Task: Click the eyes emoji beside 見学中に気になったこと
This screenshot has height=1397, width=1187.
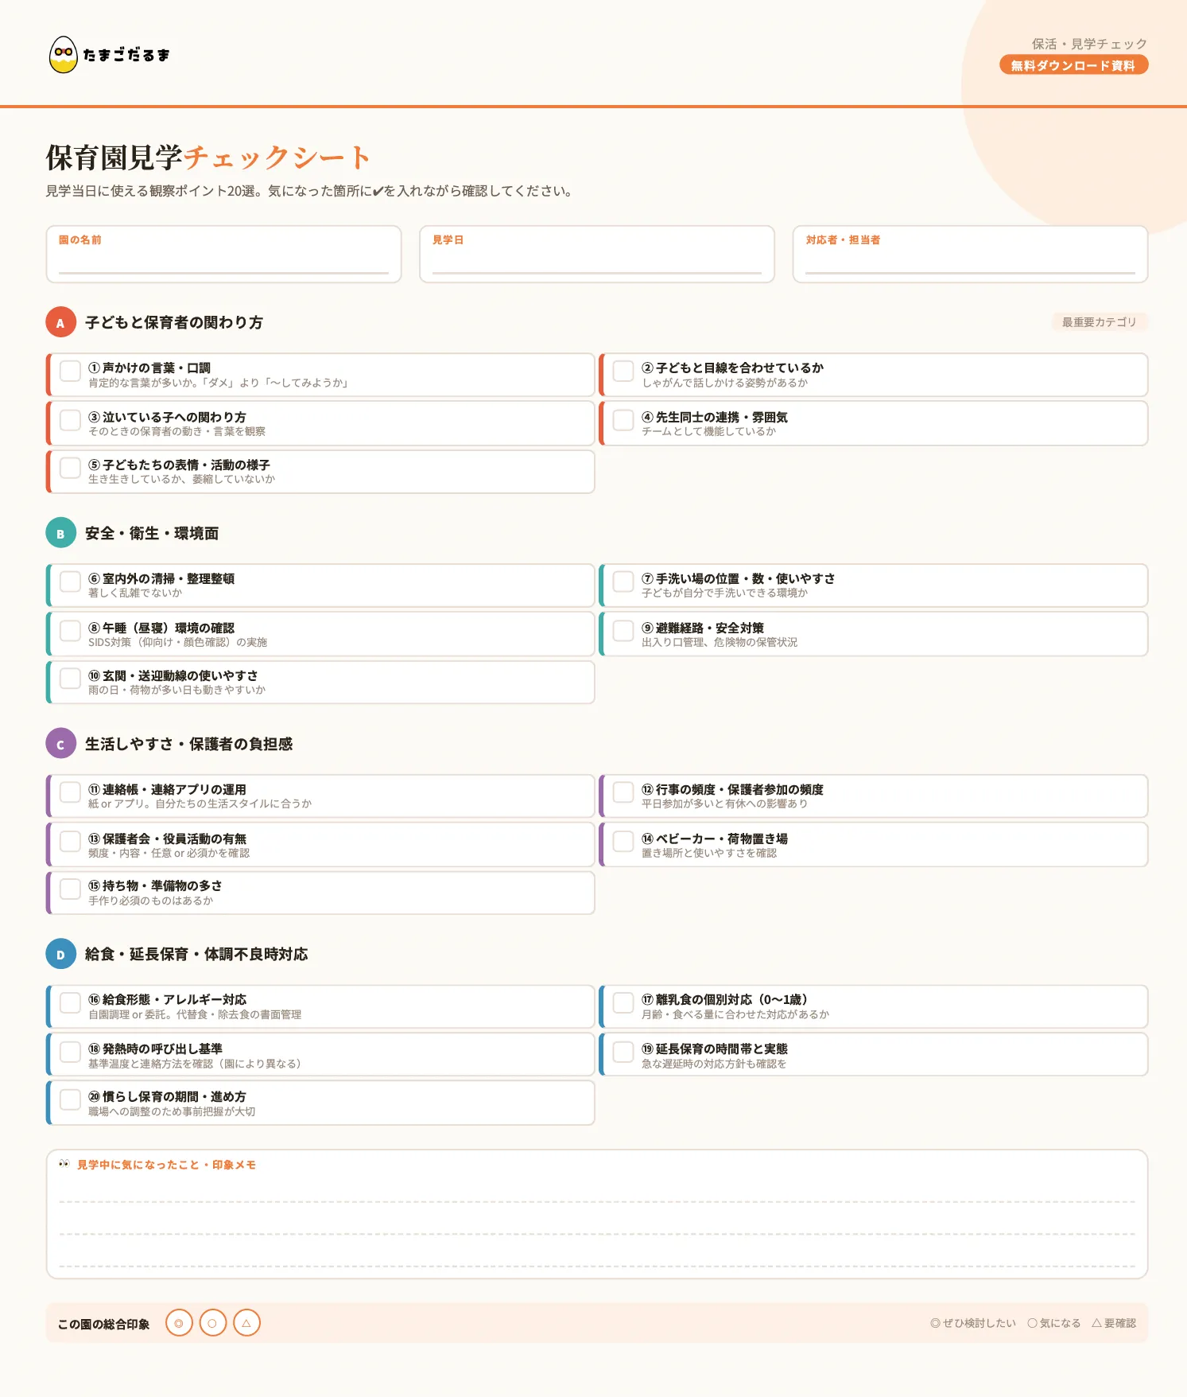Action: [64, 1164]
